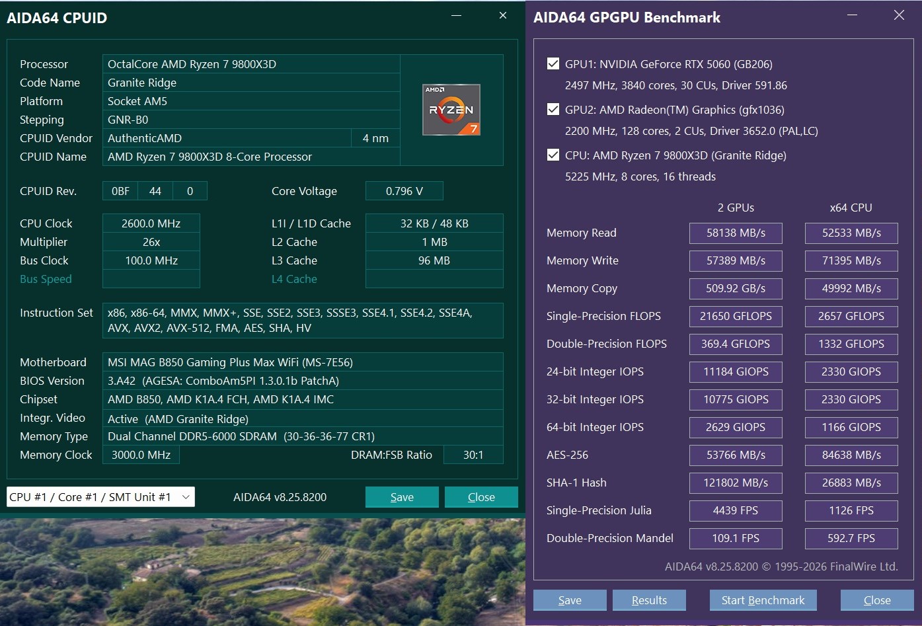Screen dimensions: 922x626
Task: Click the 30:1 DRAM:FSB ratio value
Action: tap(473, 455)
